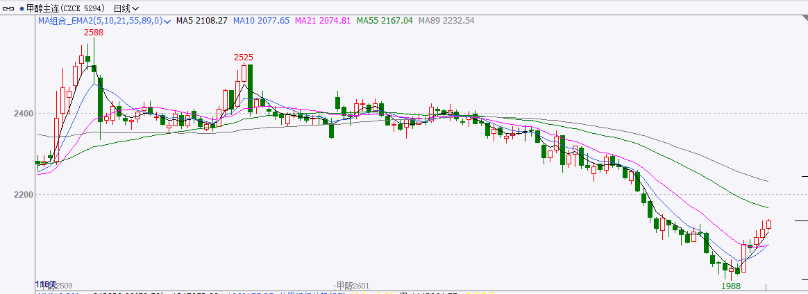Viewport: 808px width, 294px height.
Task: Click the 1988 low price label
Action: point(731,286)
